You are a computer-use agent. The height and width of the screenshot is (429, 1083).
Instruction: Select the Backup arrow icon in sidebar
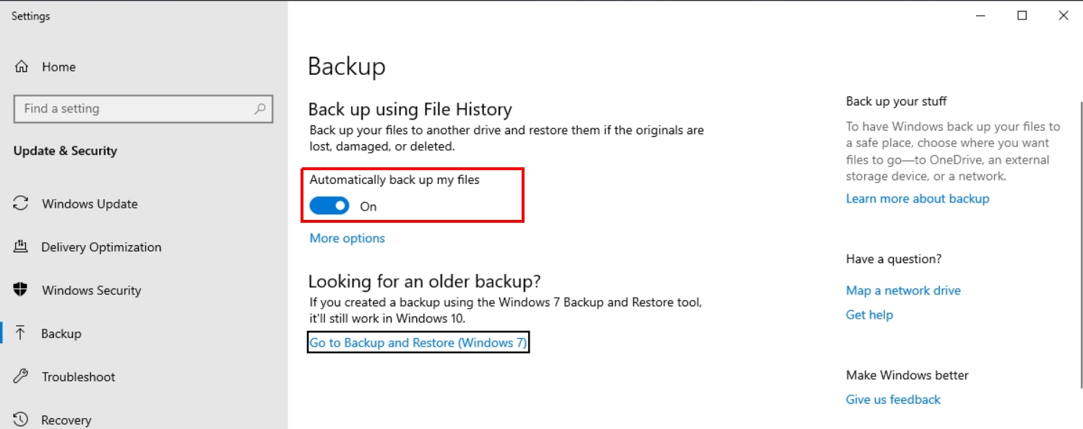click(x=21, y=333)
